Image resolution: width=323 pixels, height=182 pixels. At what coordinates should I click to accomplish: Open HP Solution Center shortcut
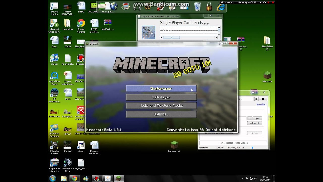point(55,148)
